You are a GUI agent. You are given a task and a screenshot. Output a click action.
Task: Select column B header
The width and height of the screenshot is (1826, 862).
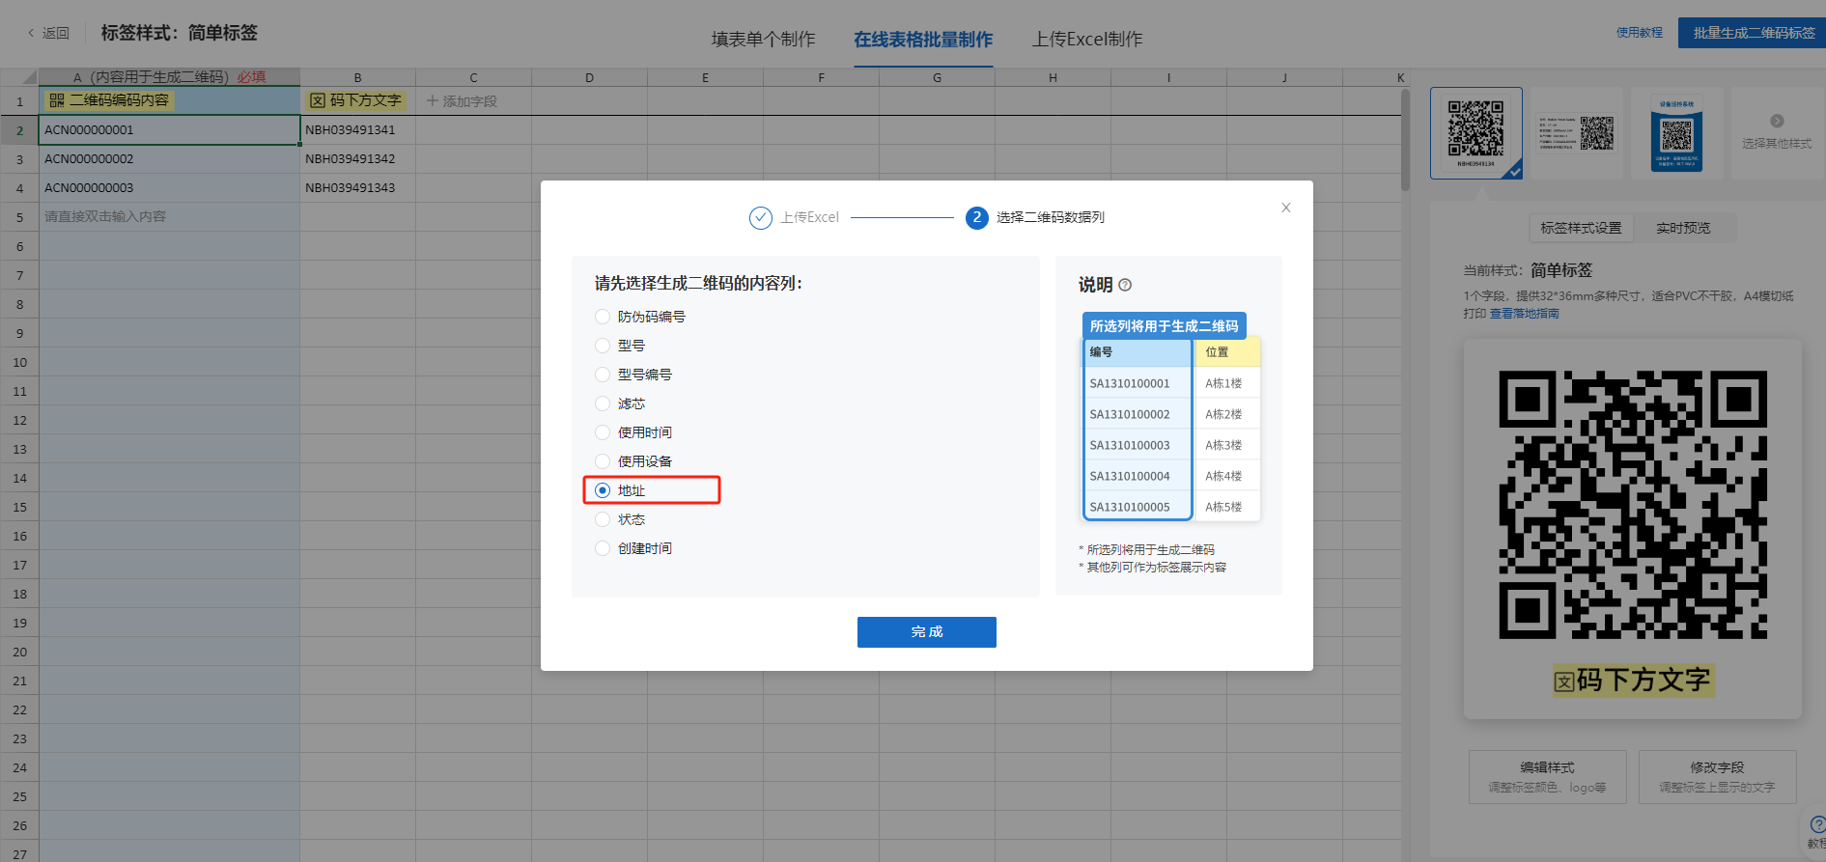(357, 77)
